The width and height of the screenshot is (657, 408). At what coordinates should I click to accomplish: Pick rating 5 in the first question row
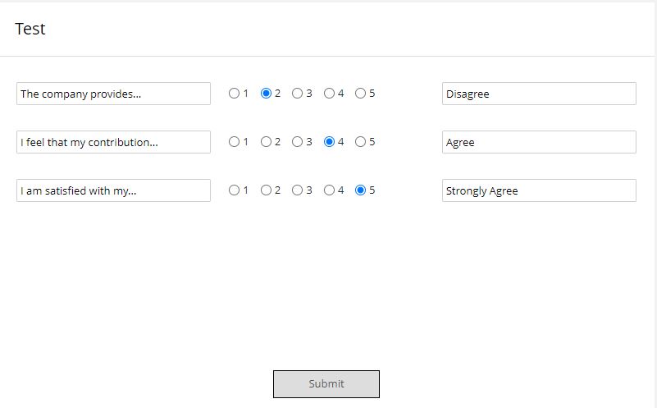click(x=360, y=94)
